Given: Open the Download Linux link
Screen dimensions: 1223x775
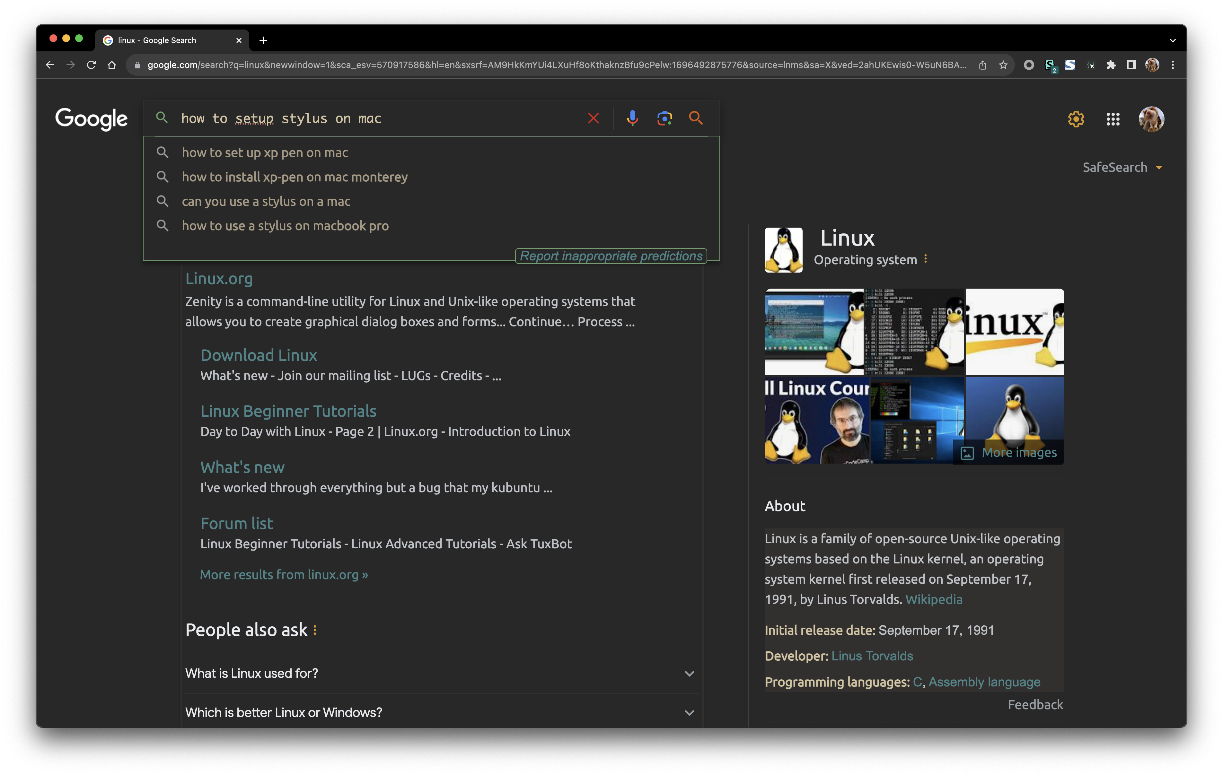Looking at the screenshot, I should [259, 355].
